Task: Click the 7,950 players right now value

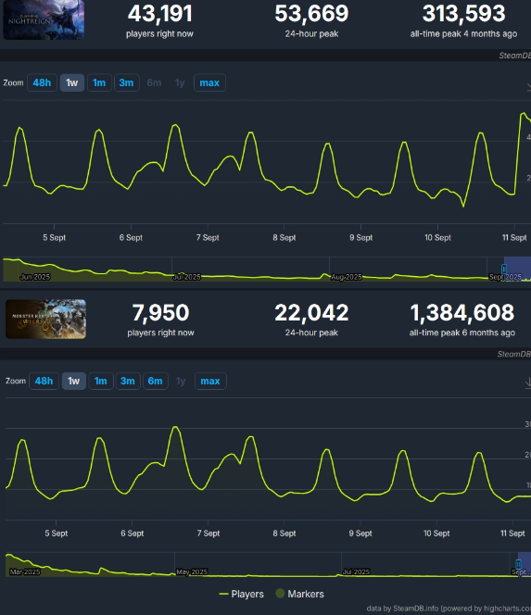Action: coord(160,313)
